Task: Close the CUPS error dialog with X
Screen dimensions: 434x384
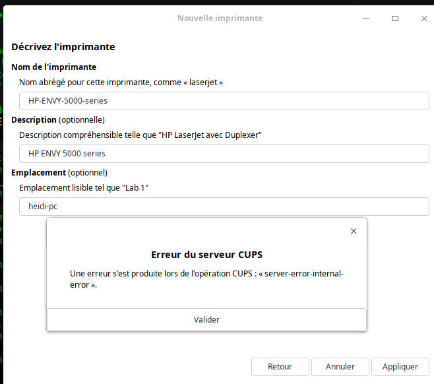Action: tap(354, 231)
